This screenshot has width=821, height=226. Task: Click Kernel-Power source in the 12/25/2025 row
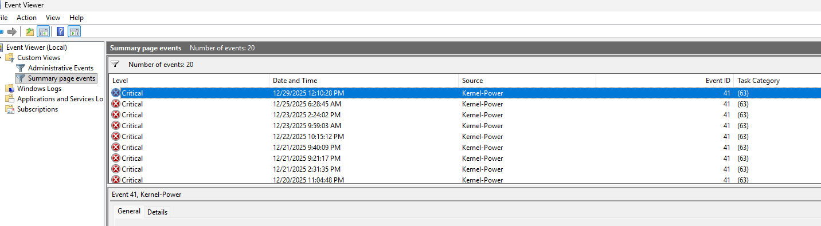point(482,104)
